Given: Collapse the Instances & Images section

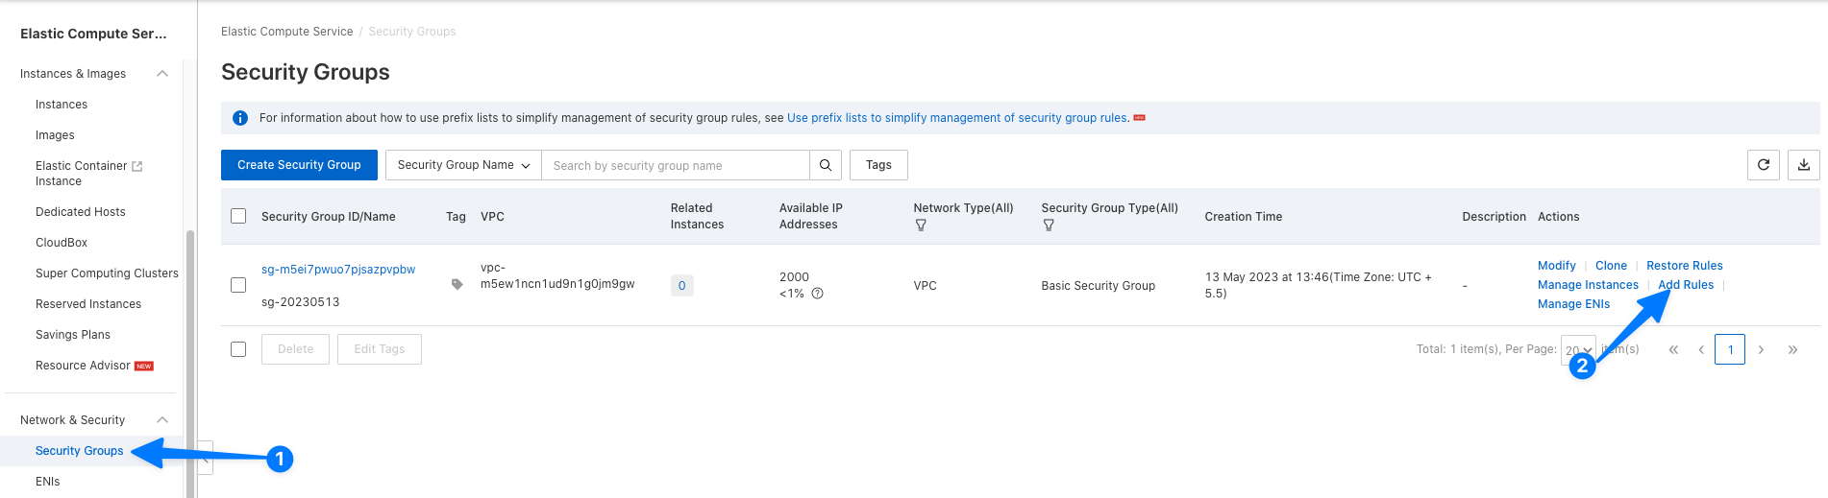Looking at the screenshot, I should coord(162,74).
